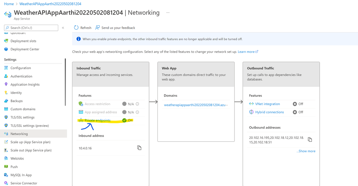Click the Hybrid connections Off status
The image size is (358, 186).
[x=298, y=112]
